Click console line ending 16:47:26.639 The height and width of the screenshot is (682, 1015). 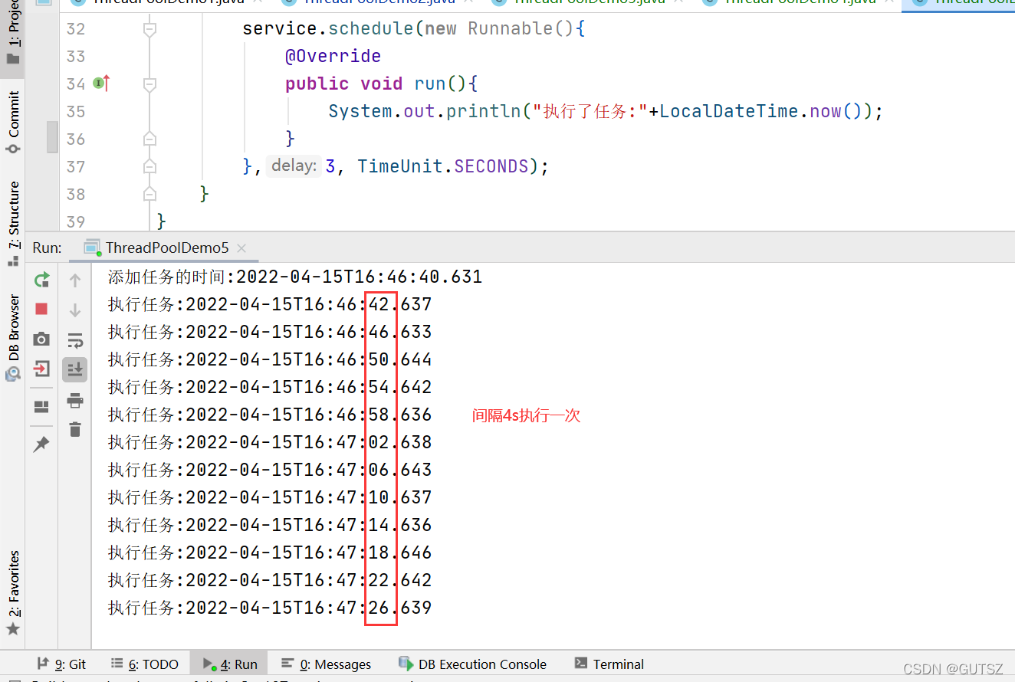[x=270, y=608]
